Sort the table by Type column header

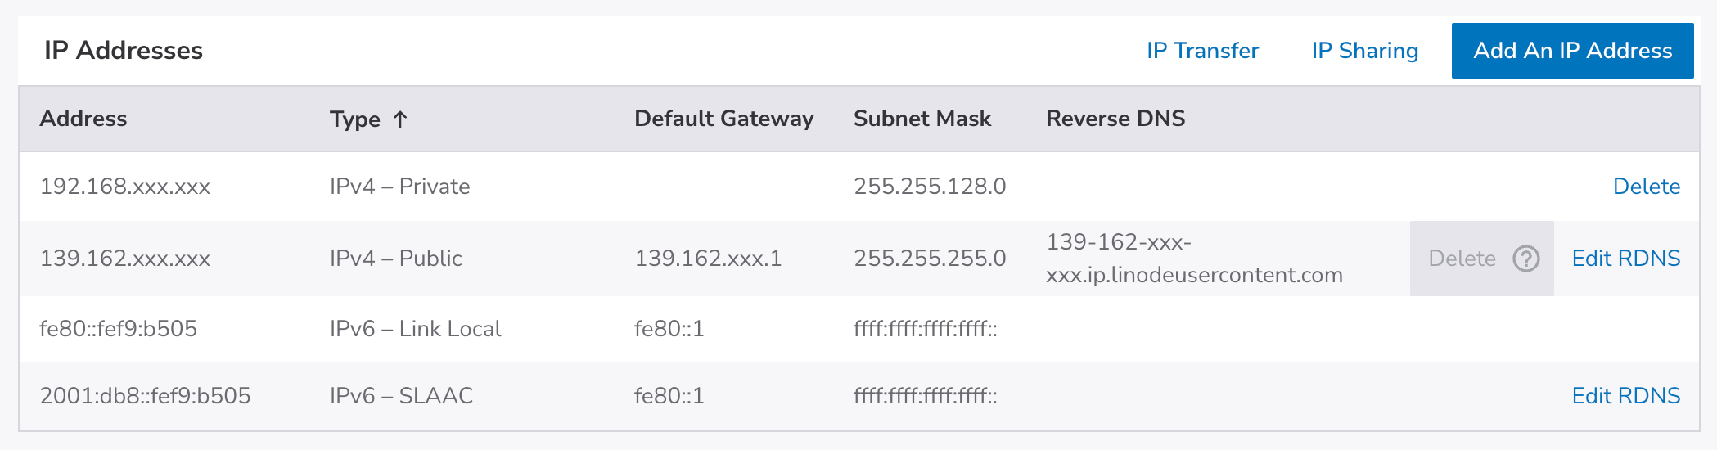[355, 119]
